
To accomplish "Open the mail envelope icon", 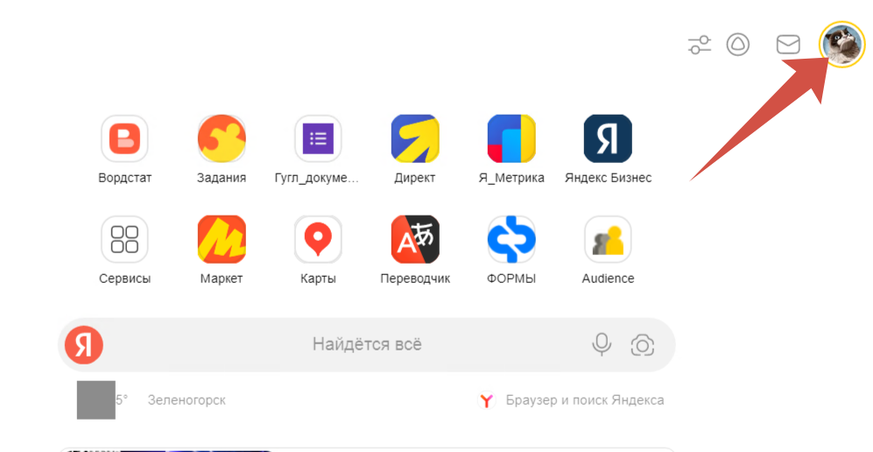I will (x=788, y=45).
